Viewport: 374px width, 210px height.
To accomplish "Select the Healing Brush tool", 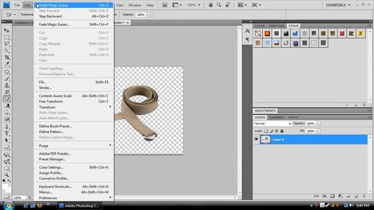I will click(6, 72).
